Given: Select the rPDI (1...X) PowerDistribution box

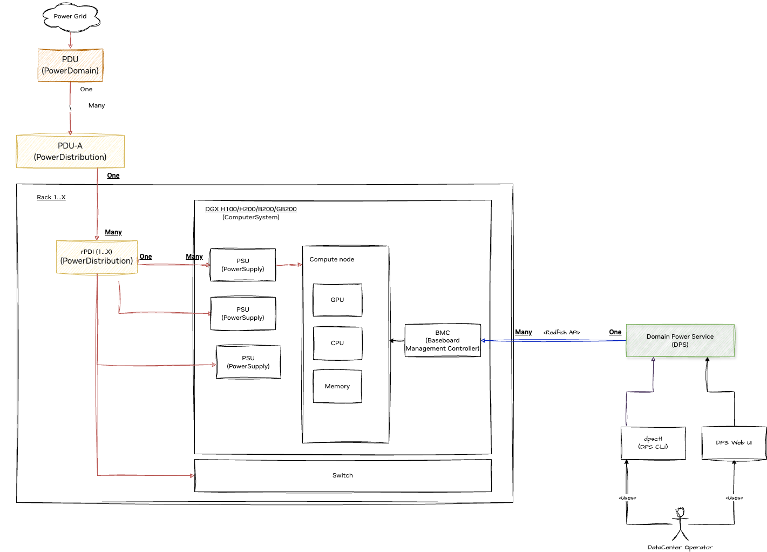Looking at the screenshot, I should [x=97, y=257].
